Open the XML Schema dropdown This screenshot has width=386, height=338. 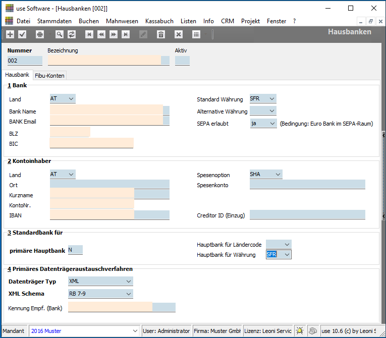(x=128, y=294)
